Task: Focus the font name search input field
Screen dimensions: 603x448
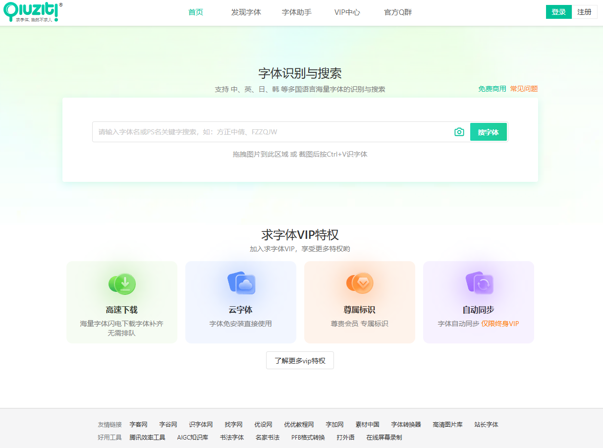Action: 273,132
